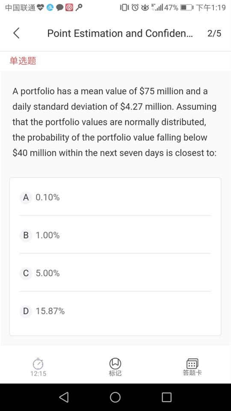Tap the red circular app notification icon

point(69,8)
